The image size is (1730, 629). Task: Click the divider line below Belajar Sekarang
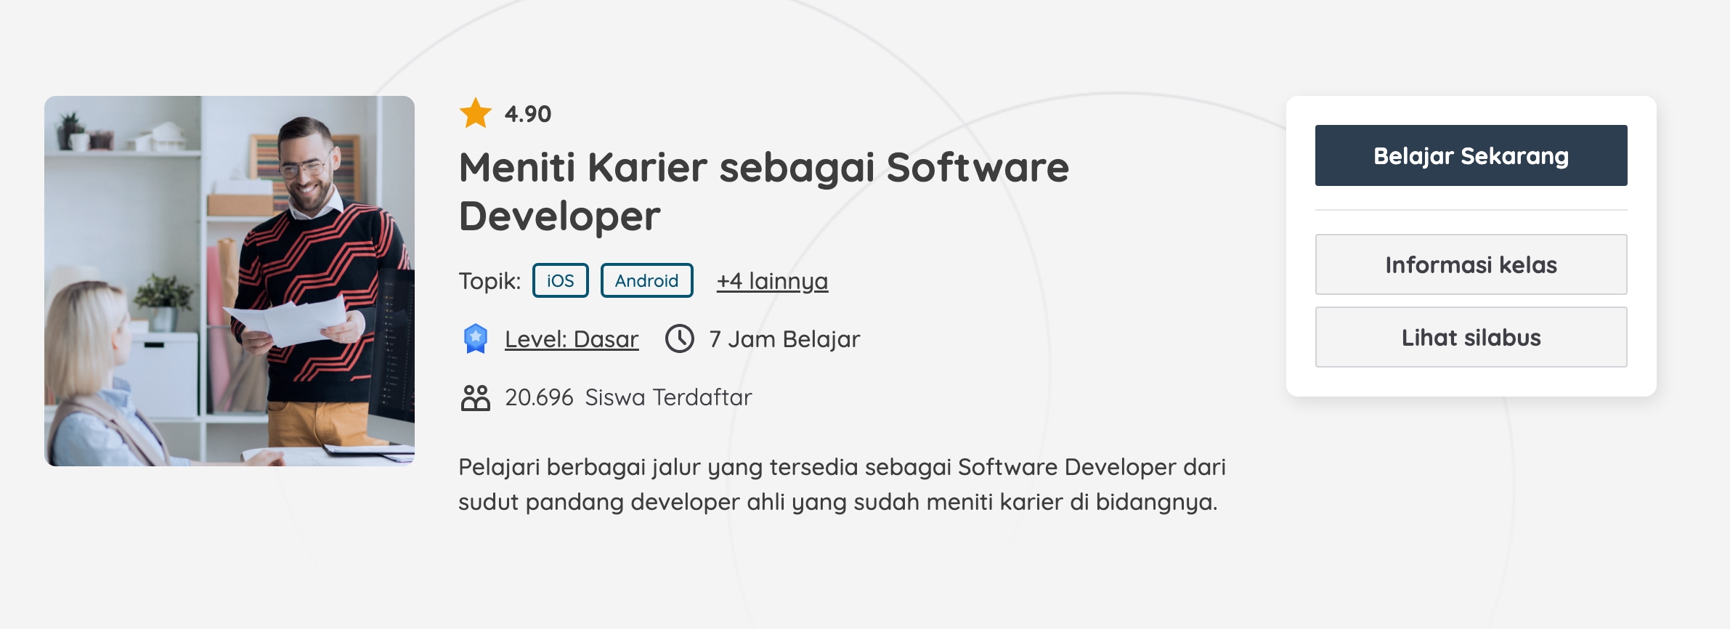pos(1471,210)
